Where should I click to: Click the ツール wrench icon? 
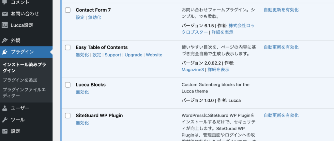point(5,120)
